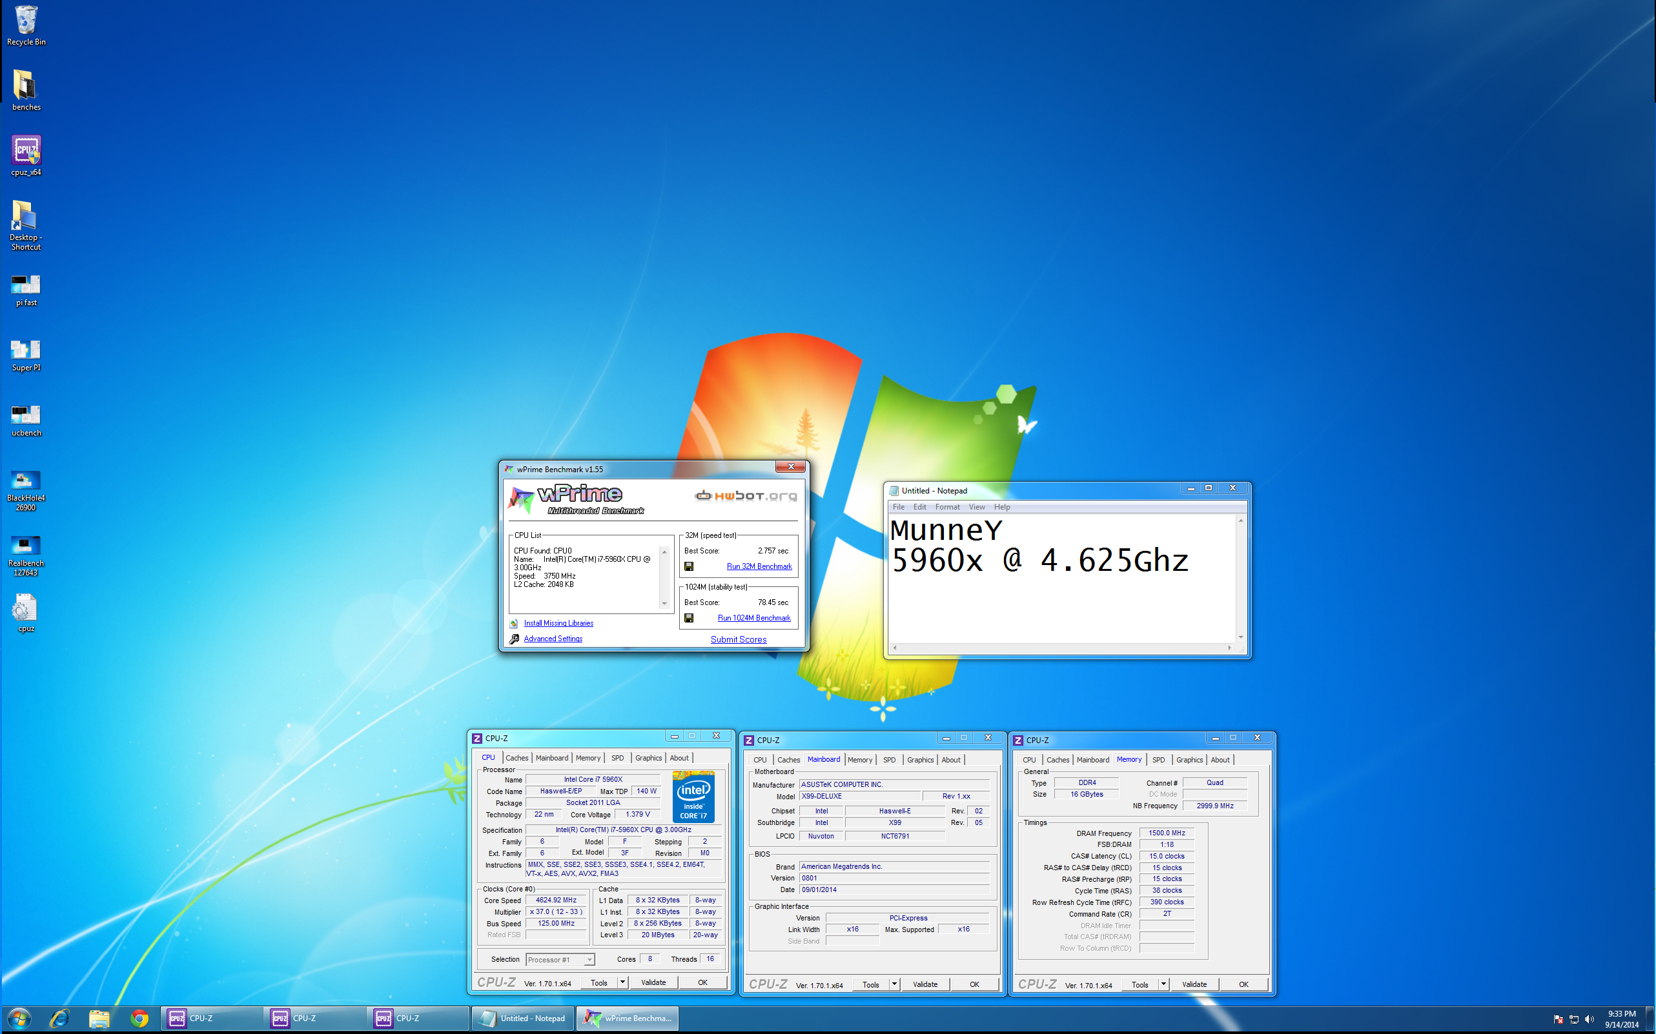Viewport: 1656px width, 1034px height.
Task: Click OK in the Mainboard CPU-Z window
Action: click(974, 985)
